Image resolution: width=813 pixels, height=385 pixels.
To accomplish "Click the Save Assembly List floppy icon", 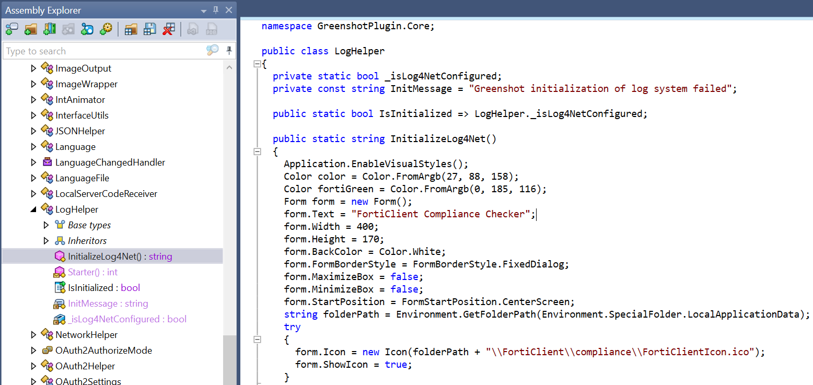I will coord(149,29).
